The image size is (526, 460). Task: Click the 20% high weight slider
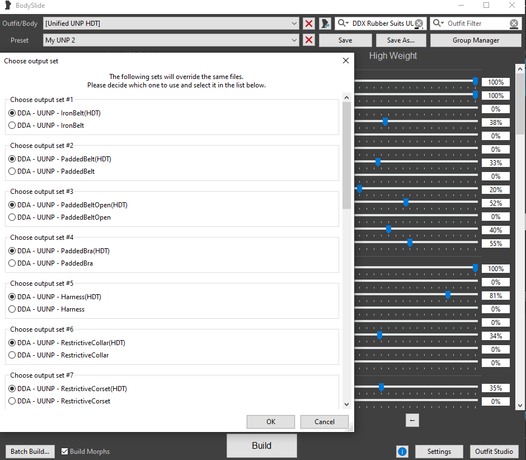pyautogui.click(x=359, y=189)
